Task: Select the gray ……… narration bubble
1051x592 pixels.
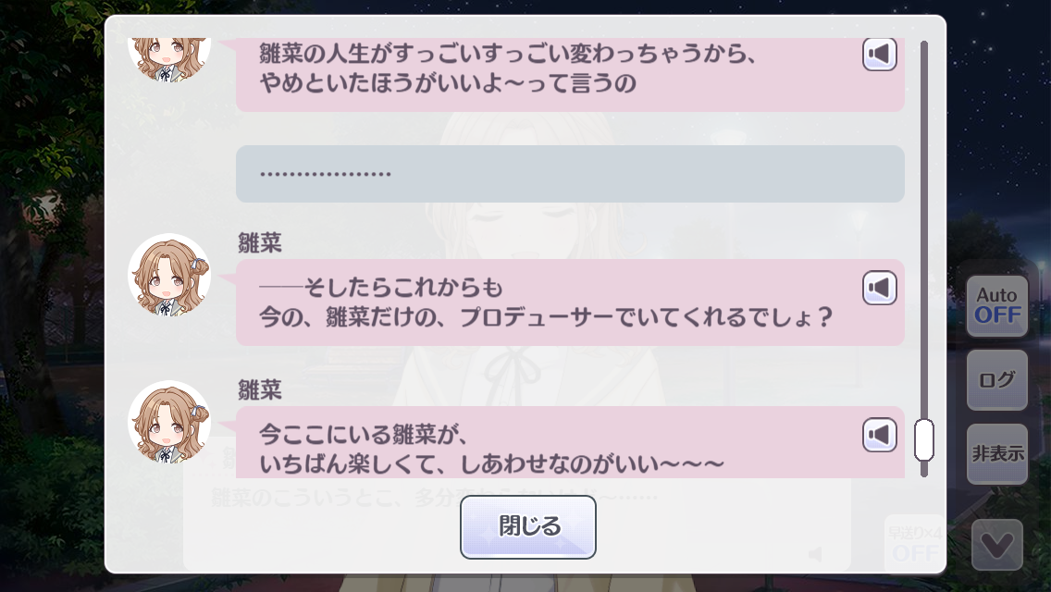Action: [x=571, y=174]
